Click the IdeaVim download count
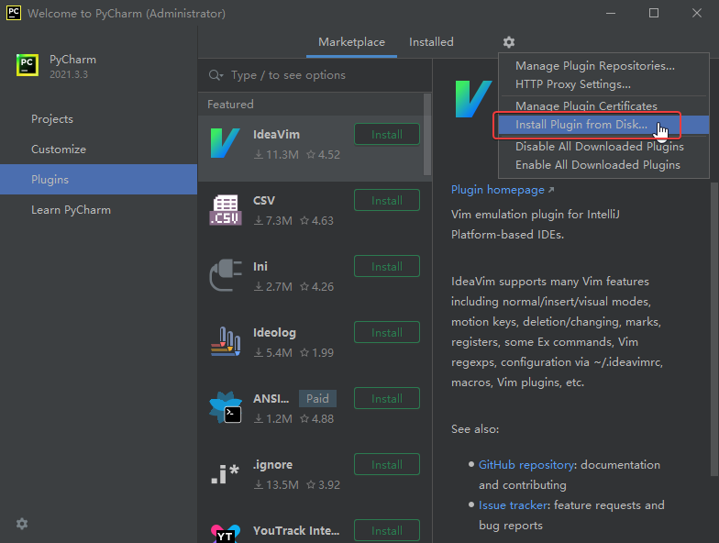 tap(277, 154)
